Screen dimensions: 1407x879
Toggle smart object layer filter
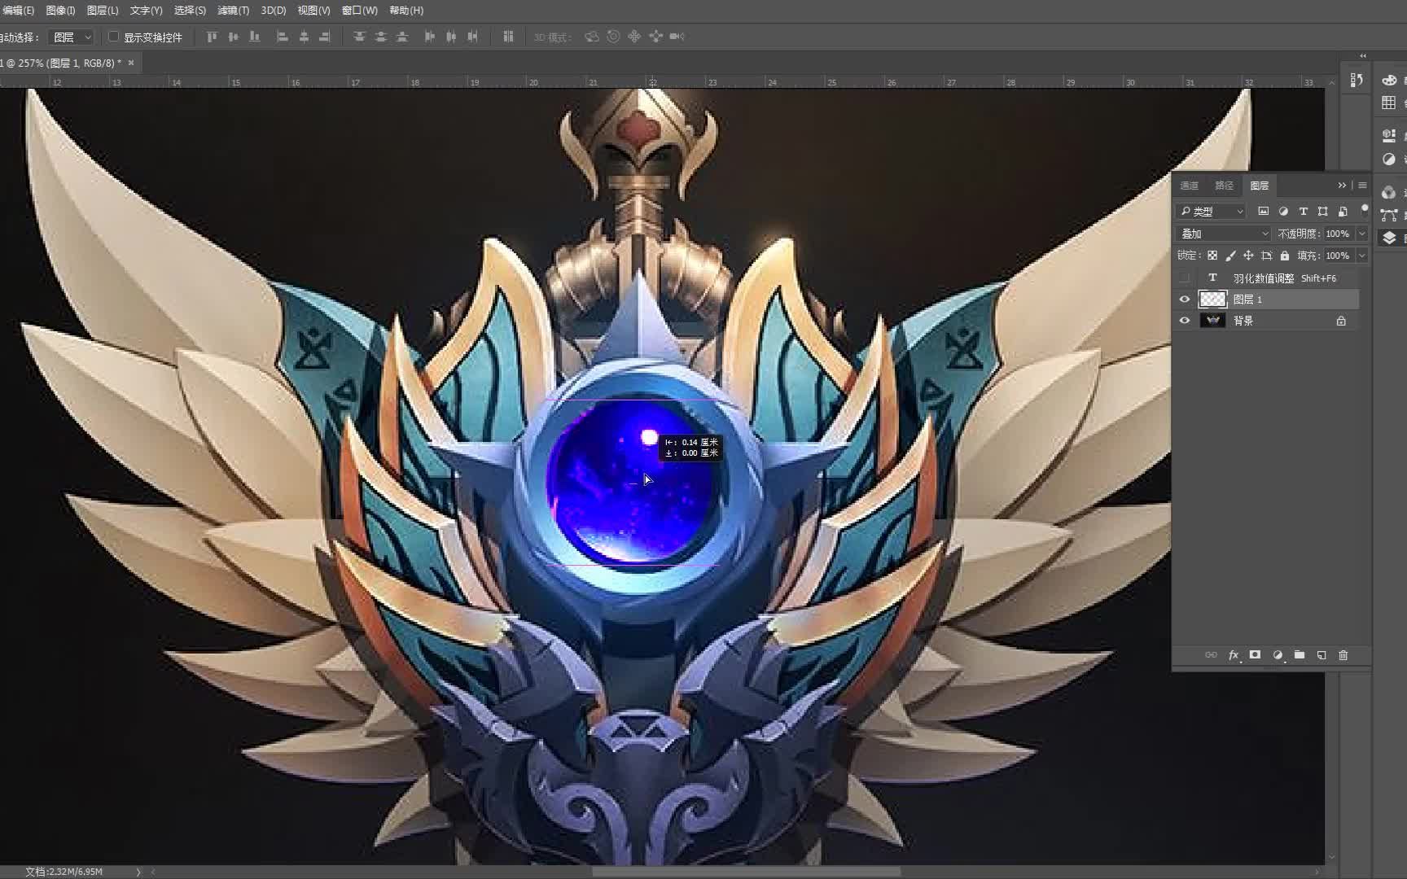(x=1343, y=212)
